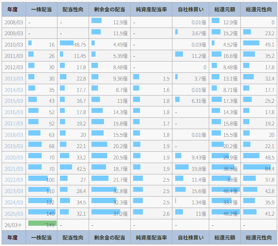Image resolution: width=278 pixels, height=246 pixels.
Task: Click the top 純資産配当率 column header
Action: click(x=151, y=10)
